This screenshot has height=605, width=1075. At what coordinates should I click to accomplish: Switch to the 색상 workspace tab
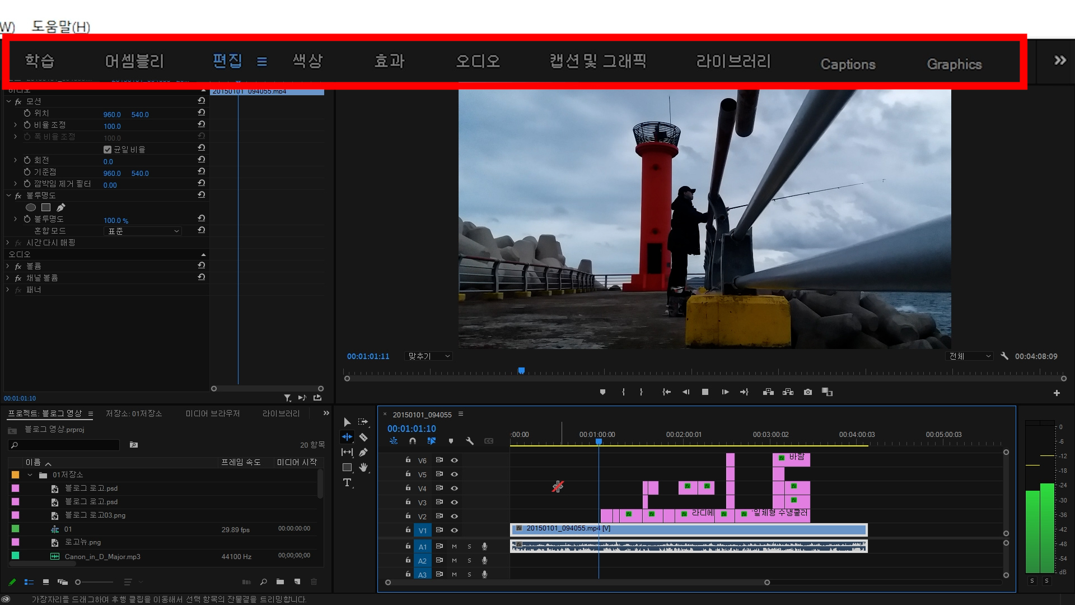pyautogui.click(x=307, y=61)
